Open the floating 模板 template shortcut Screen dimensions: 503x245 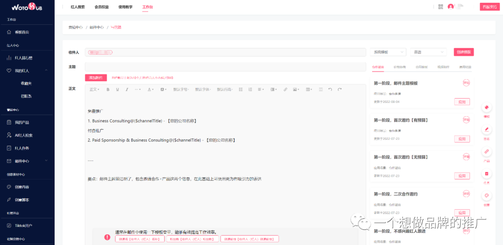[487, 107]
